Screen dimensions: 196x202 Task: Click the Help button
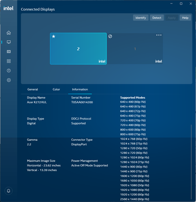(x=185, y=18)
